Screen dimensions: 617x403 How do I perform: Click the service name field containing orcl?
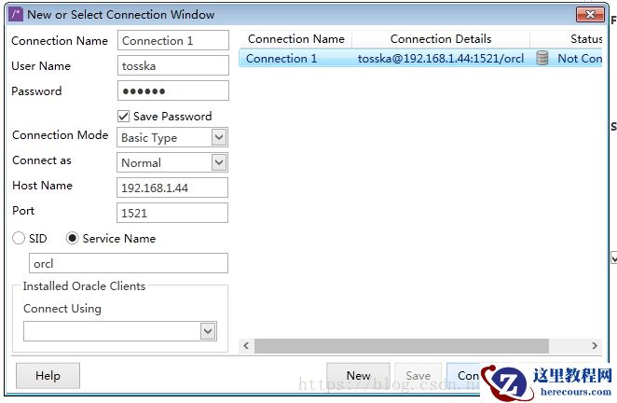[129, 263]
